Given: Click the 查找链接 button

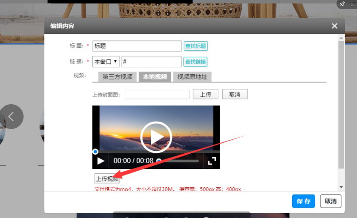Looking at the screenshot, I should 195,62.
